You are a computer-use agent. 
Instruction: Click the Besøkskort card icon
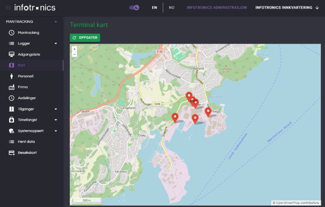pos(11,153)
